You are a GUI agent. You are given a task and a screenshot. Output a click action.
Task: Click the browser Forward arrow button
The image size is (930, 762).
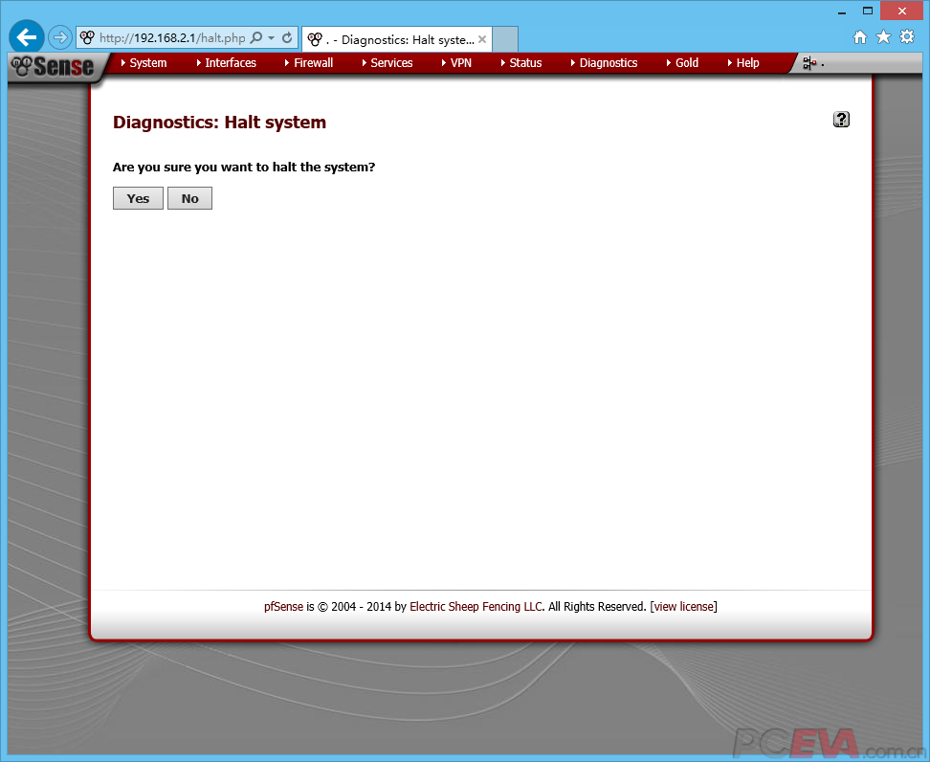click(60, 38)
